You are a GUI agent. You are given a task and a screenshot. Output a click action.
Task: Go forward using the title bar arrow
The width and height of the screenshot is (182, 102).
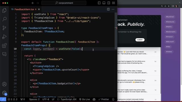pyautogui.click(x=38, y=3)
